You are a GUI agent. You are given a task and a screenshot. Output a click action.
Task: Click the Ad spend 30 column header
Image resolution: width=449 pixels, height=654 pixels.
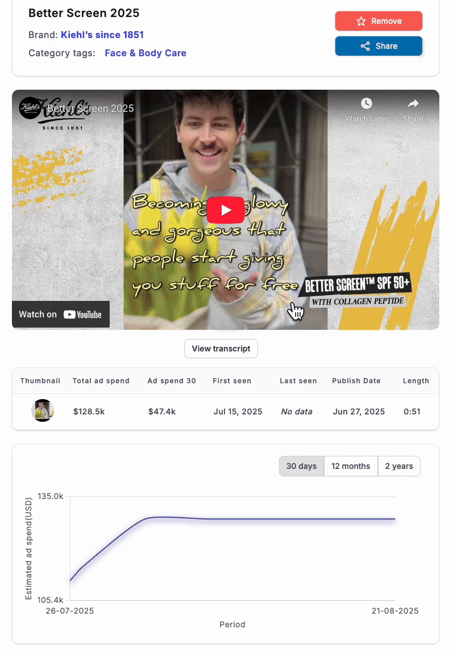click(172, 381)
